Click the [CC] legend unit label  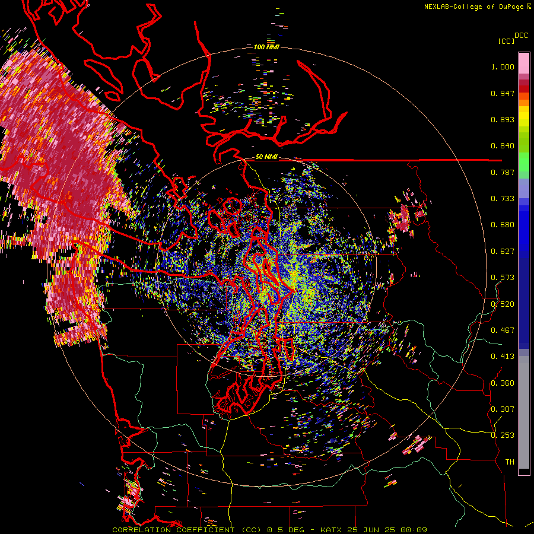[x=506, y=41]
